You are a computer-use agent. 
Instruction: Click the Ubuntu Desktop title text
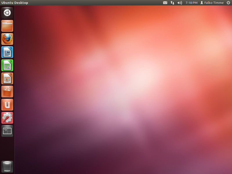15,3
